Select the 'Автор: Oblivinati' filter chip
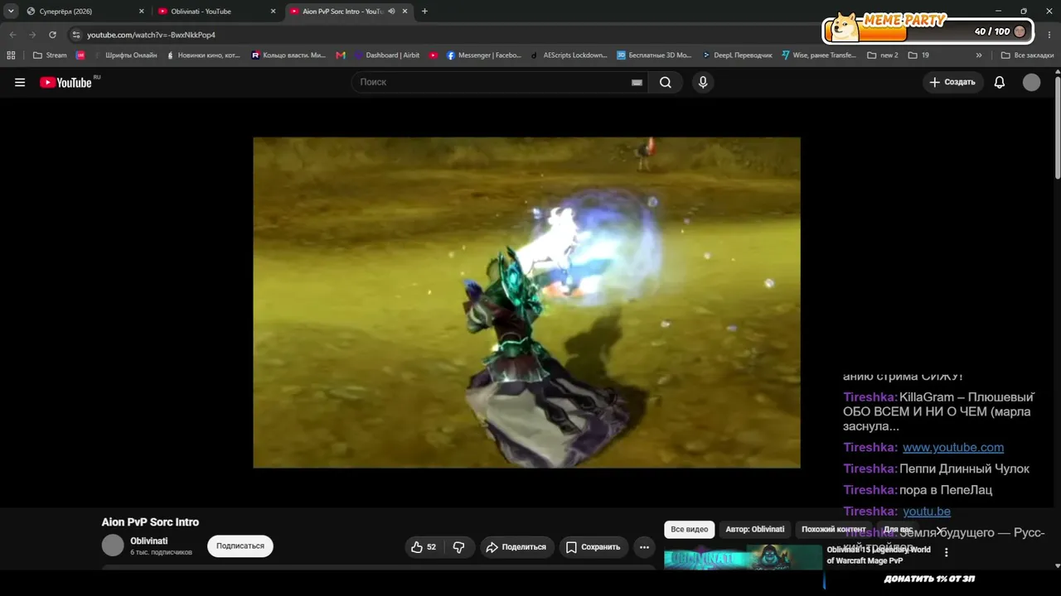Viewport: 1061px width, 596px height. coord(754,530)
